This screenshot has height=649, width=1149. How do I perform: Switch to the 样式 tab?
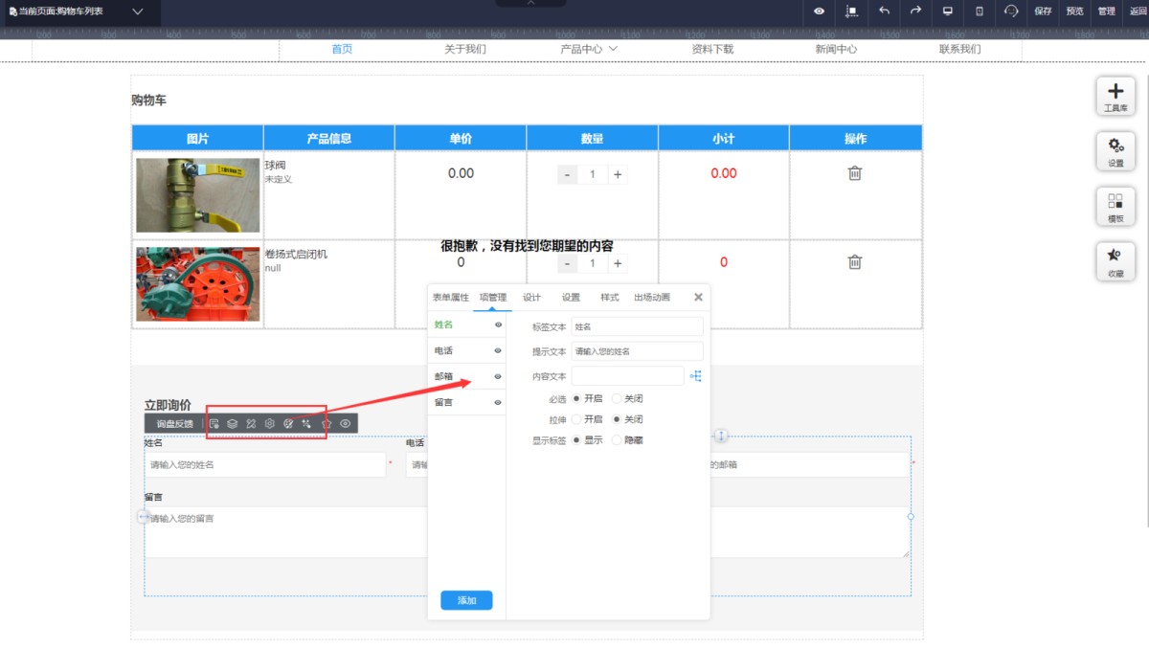coord(609,298)
